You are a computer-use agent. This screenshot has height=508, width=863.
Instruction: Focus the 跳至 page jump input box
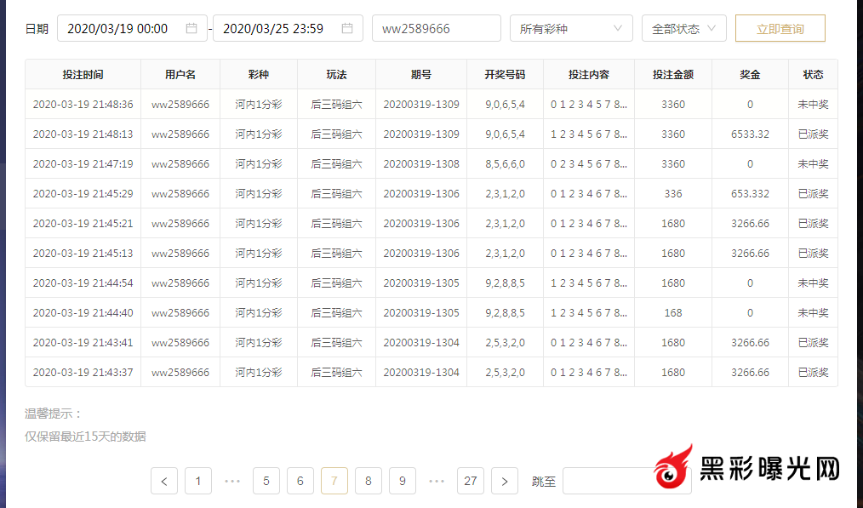coord(606,481)
